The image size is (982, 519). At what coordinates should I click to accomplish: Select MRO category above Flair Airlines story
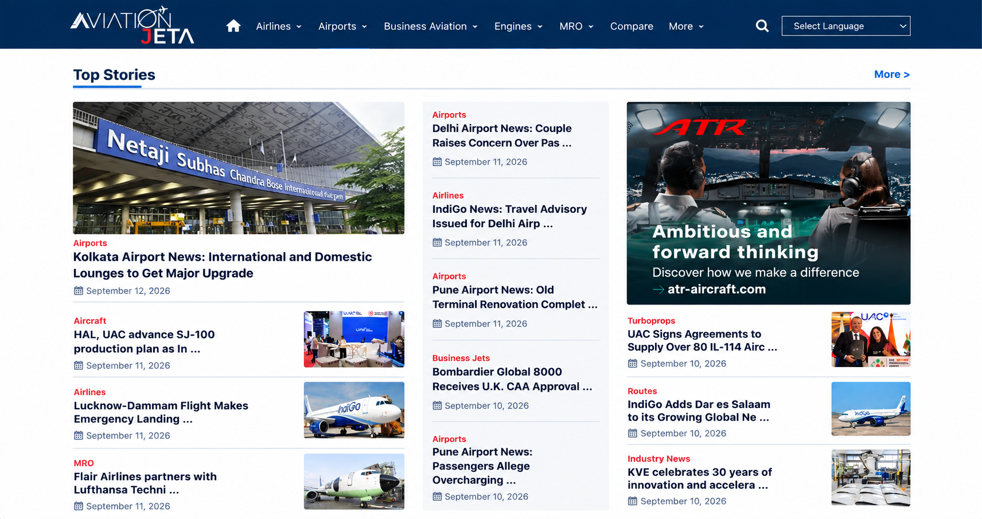84,463
